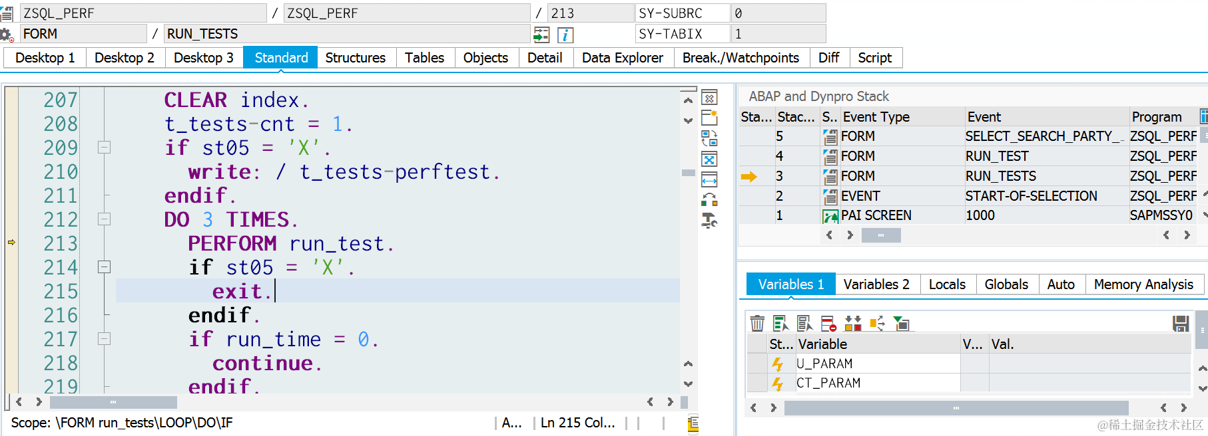Viewport: 1208px width, 436px height.
Task: Open the Script tab
Action: pyautogui.click(x=875, y=58)
